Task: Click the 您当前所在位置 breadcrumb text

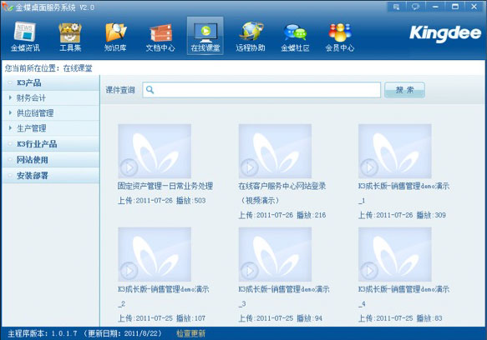Action: [48, 68]
